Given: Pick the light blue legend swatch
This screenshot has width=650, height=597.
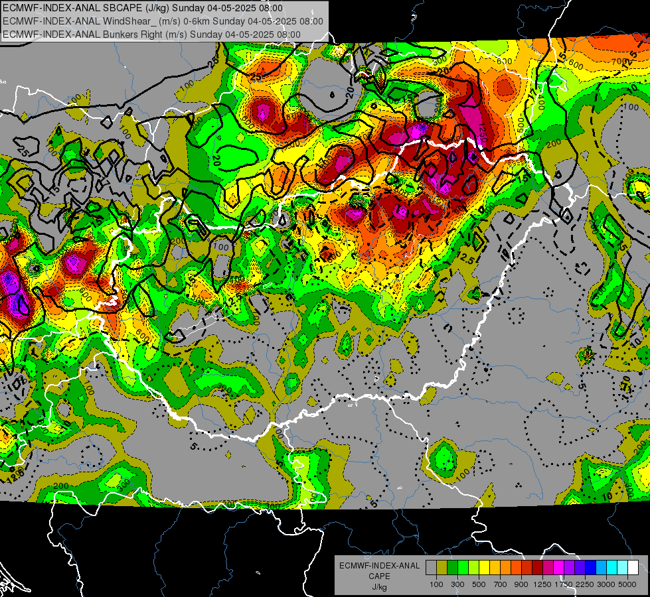Looking at the screenshot, I should tap(601, 567).
